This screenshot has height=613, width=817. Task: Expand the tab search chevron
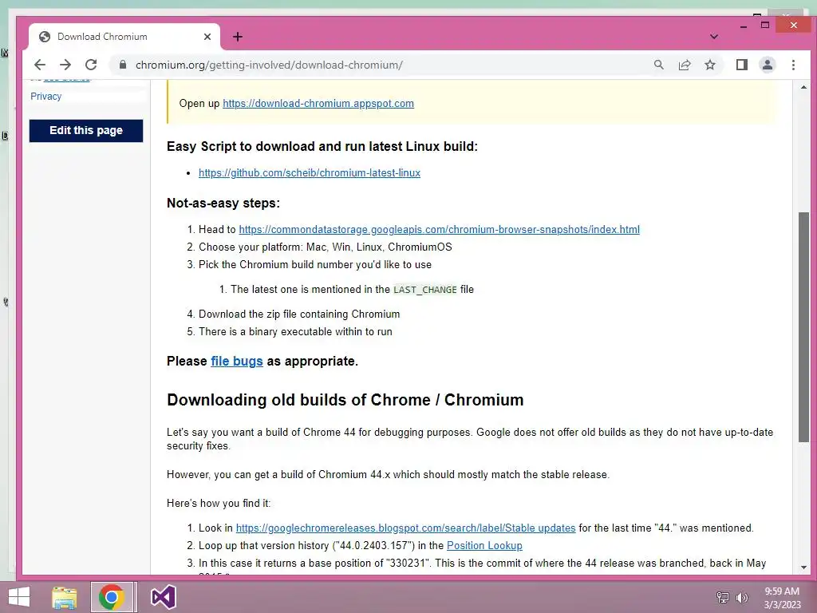coord(714,37)
